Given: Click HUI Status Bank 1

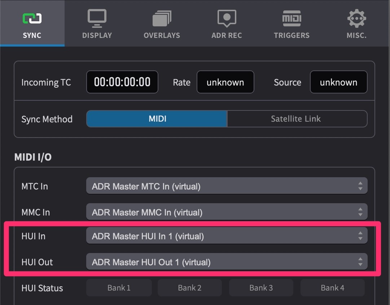Looking at the screenshot, I should pos(119,288).
